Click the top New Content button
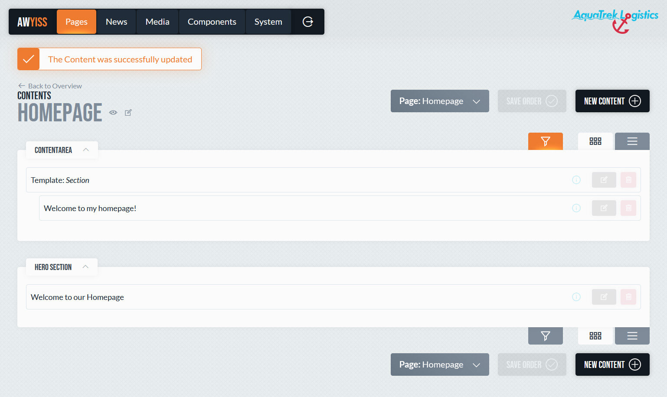Screen dimensions: 667x397 [x=612, y=101]
